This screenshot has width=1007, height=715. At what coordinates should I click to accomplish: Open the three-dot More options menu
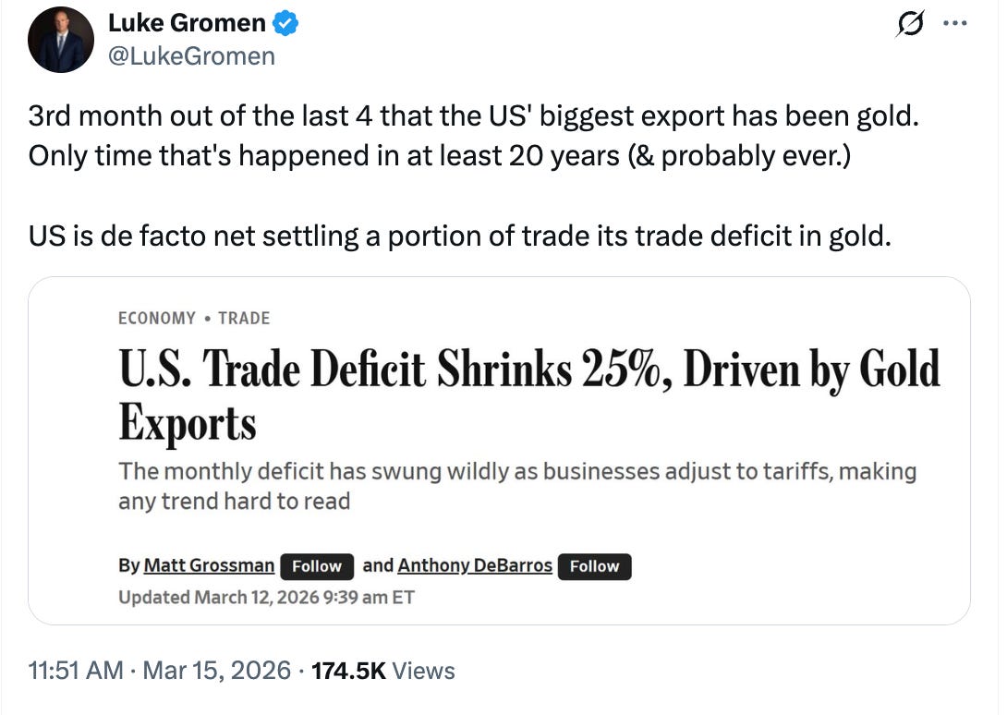point(953,24)
